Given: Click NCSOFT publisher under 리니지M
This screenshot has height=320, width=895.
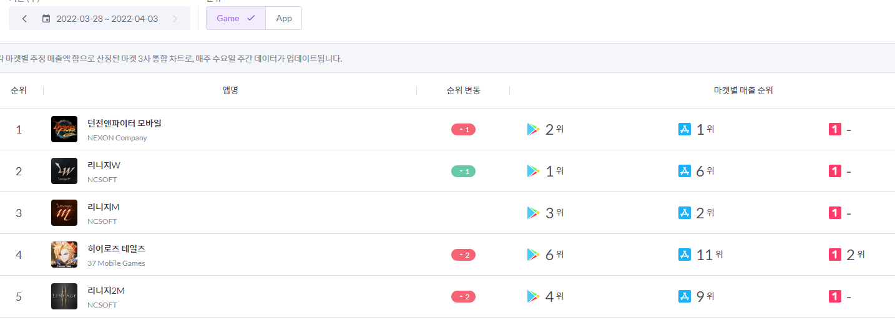Looking at the screenshot, I should 102,221.
